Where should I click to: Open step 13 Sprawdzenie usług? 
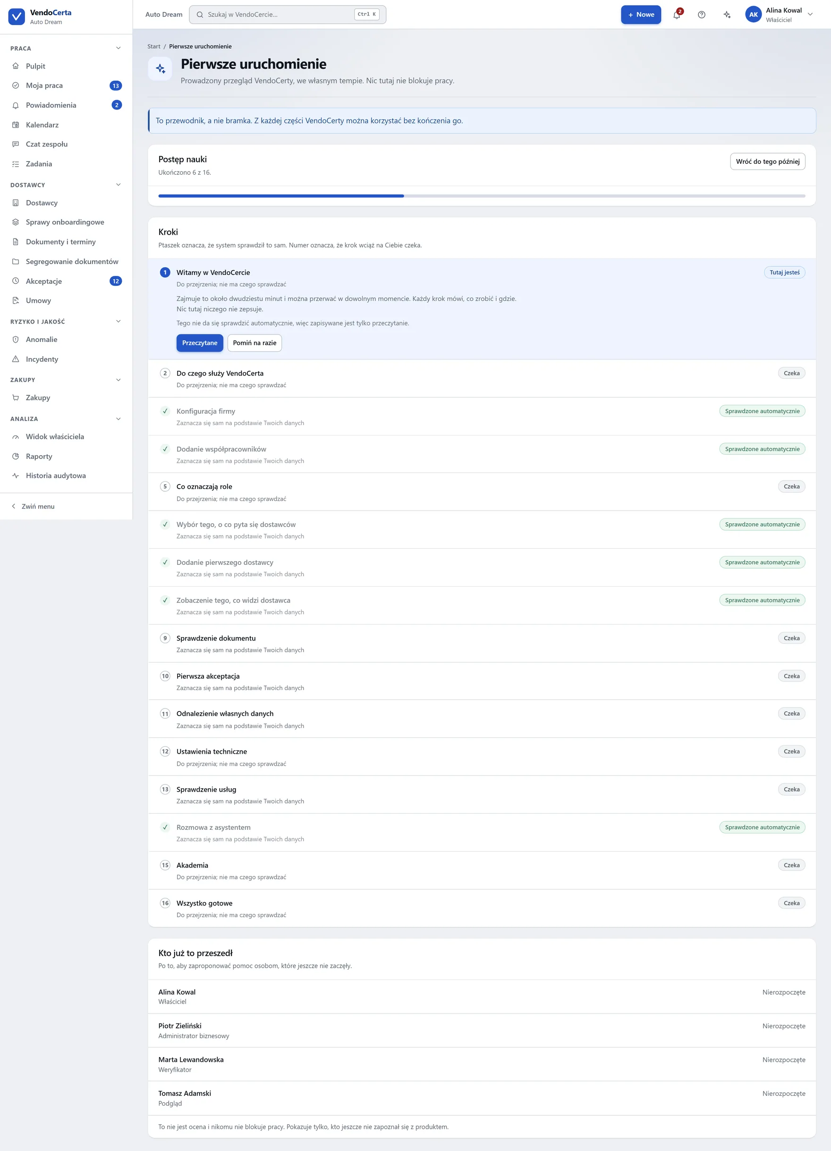coord(482,795)
